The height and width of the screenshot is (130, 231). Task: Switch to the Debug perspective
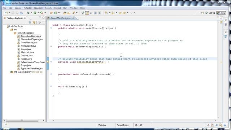210,13
